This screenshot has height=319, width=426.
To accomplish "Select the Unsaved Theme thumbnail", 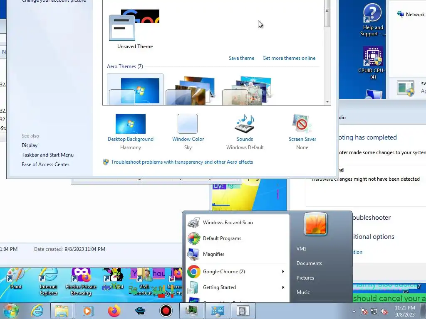I will pyautogui.click(x=135, y=29).
